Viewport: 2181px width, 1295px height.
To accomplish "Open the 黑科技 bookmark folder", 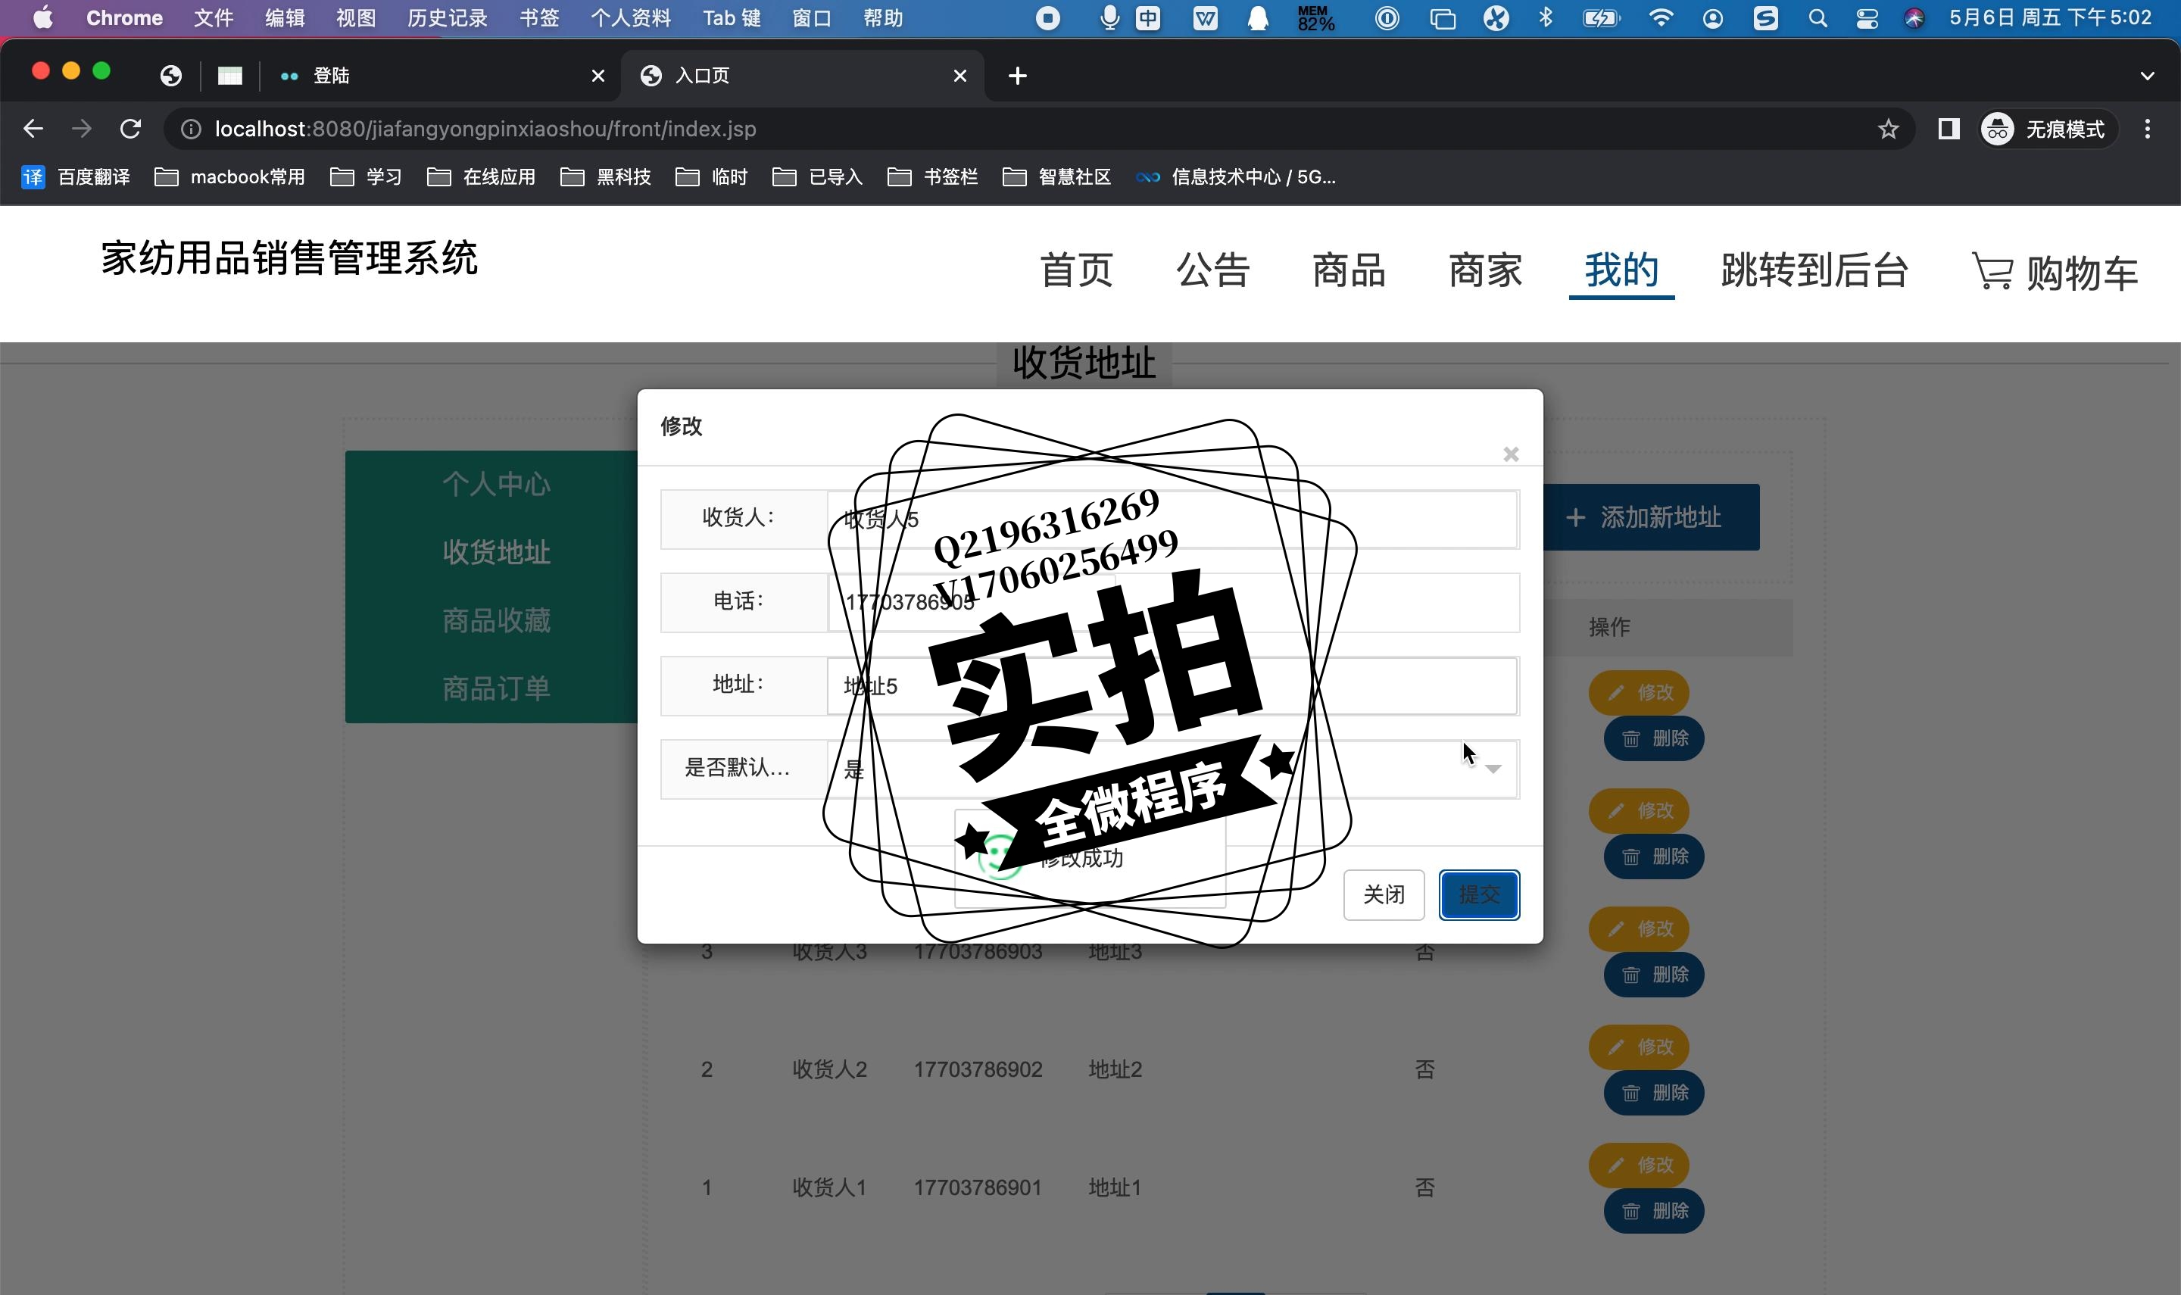I will (x=605, y=177).
